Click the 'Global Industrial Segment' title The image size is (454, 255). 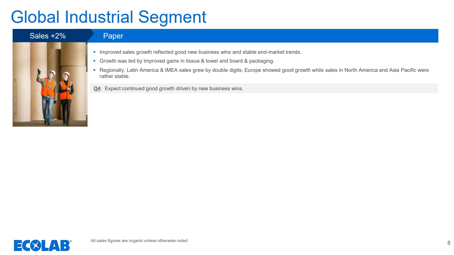point(109,17)
